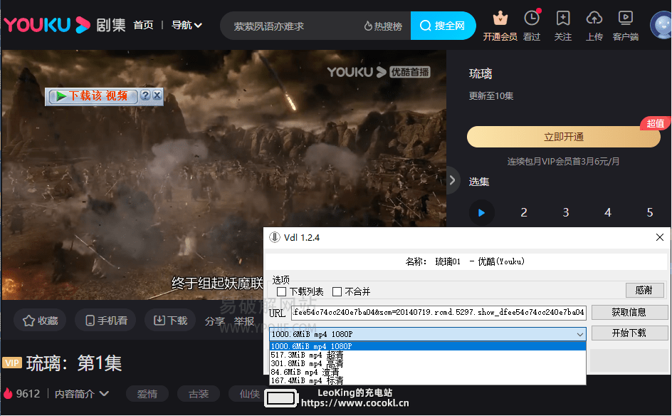Select episode 3
The width and height of the screenshot is (672, 416).
click(x=566, y=213)
